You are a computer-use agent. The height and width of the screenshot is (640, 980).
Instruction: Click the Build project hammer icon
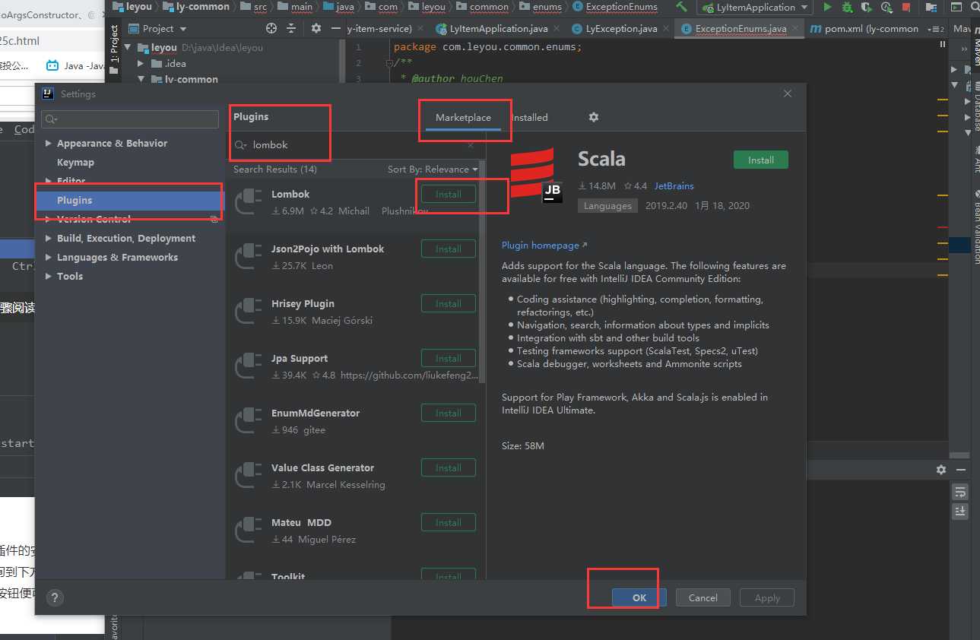pos(681,8)
